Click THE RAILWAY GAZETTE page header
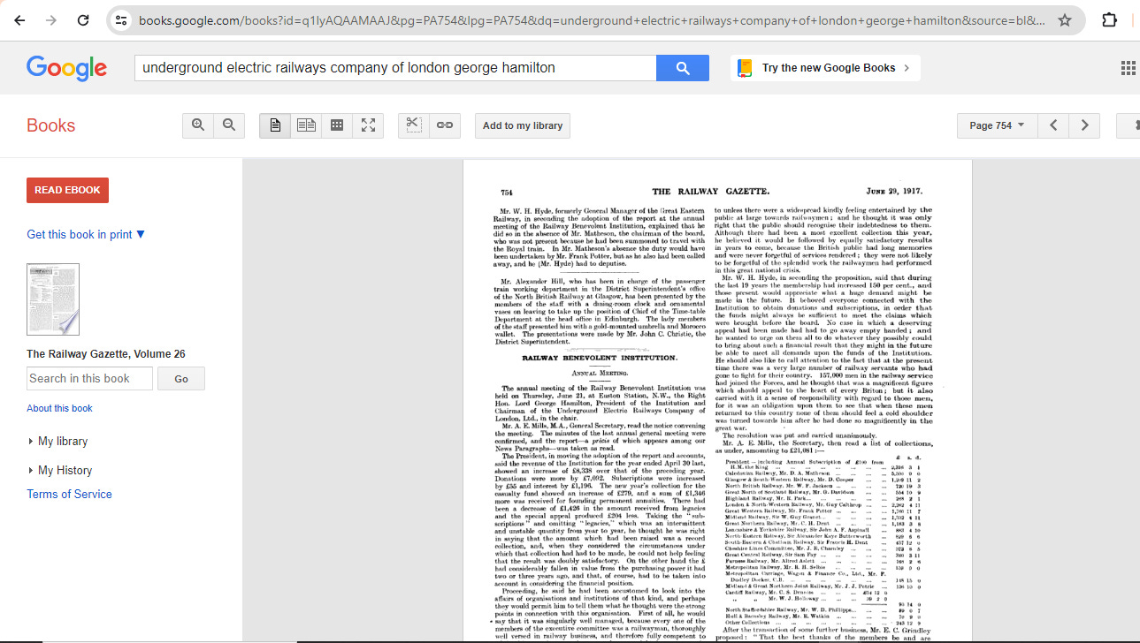Screen dimensions: 1140x643 pyautogui.click(x=711, y=191)
